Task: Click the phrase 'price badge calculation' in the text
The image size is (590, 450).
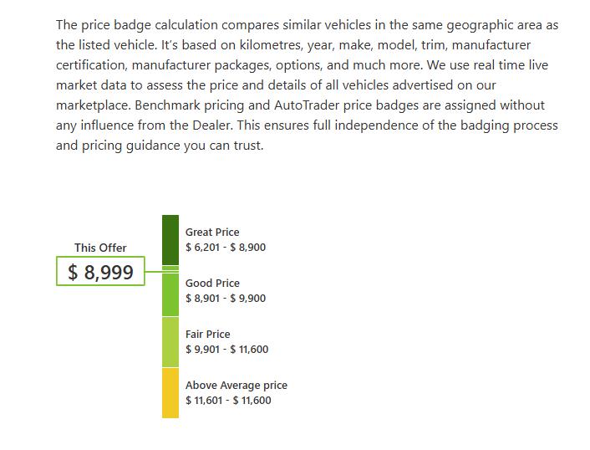Action: [x=150, y=25]
